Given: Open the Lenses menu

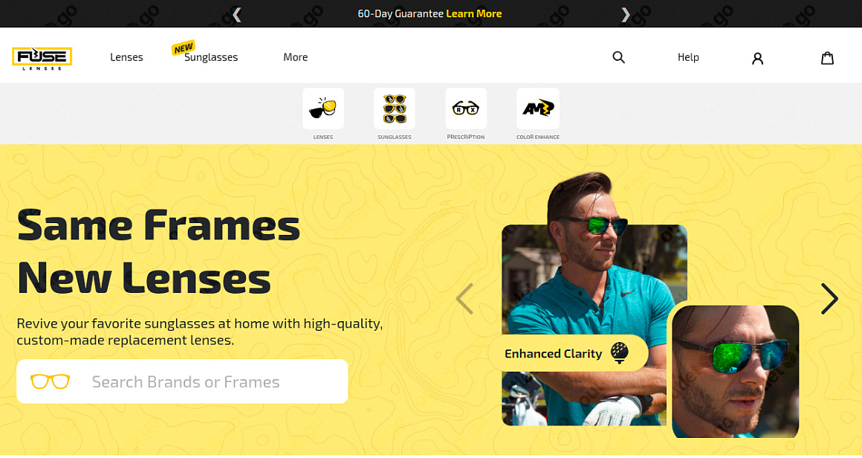Looking at the screenshot, I should click(x=126, y=57).
